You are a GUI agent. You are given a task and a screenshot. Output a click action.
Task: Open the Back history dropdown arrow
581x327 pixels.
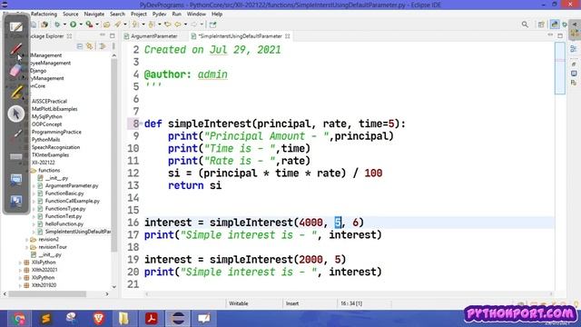click(185, 25)
